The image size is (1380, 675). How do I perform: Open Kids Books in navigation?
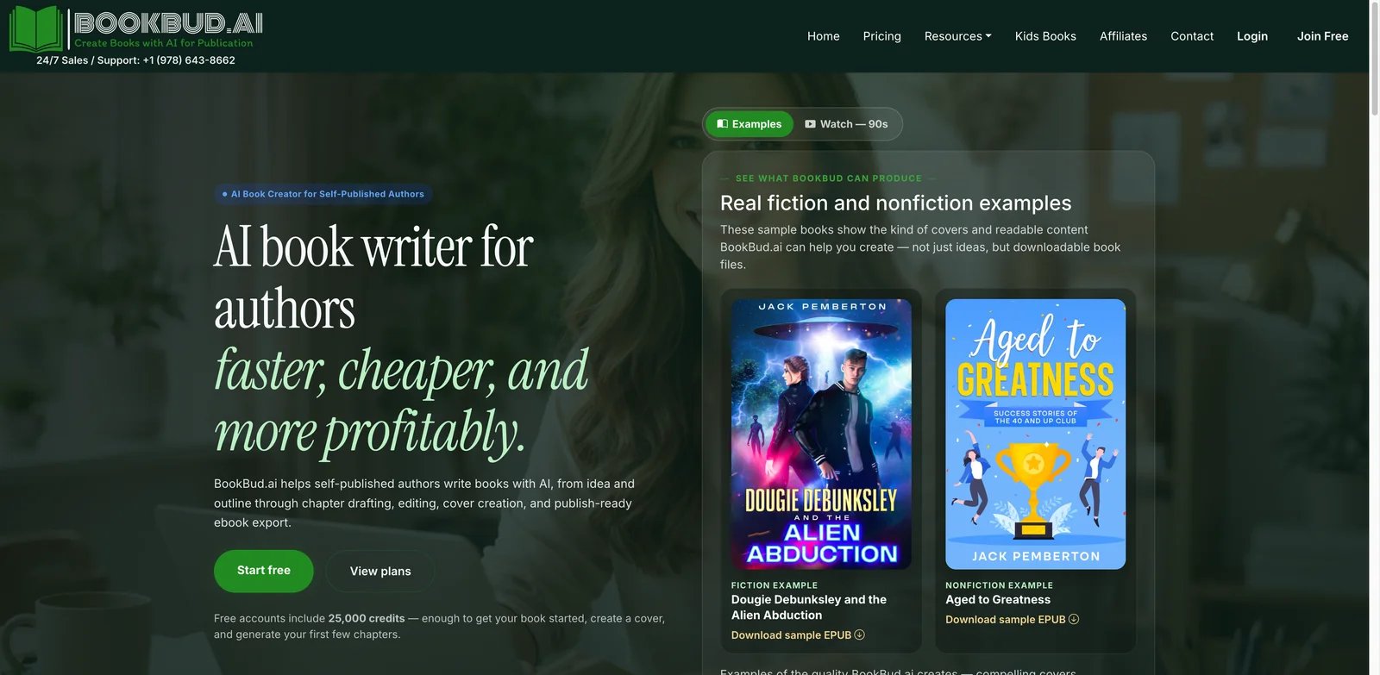pyautogui.click(x=1045, y=36)
